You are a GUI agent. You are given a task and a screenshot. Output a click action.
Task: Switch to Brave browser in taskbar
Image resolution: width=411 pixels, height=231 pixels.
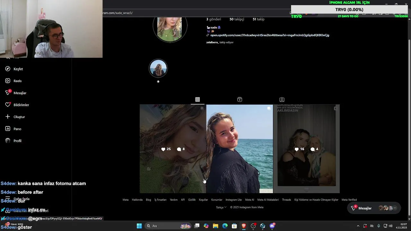point(244,226)
